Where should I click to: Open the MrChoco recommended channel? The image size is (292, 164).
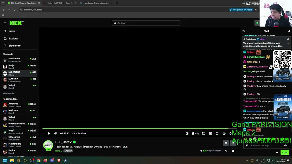tap(20, 112)
